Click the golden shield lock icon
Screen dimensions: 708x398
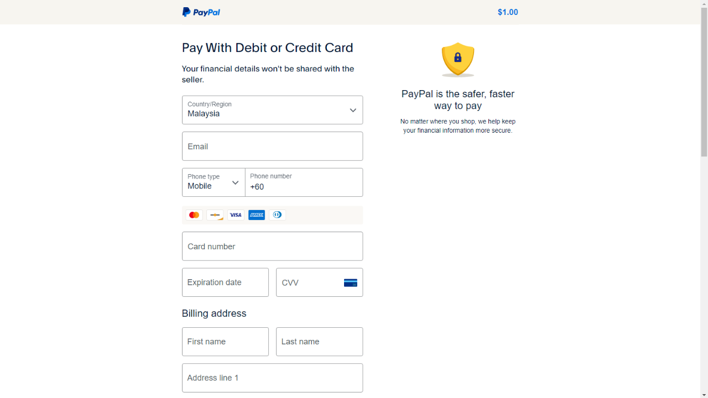click(x=458, y=59)
